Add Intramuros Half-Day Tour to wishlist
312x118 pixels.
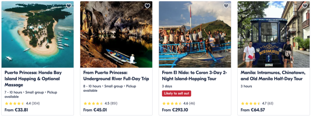point(305,6)
